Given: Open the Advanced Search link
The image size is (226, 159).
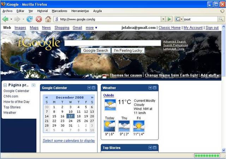Looking at the screenshot, I should click(x=174, y=42).
